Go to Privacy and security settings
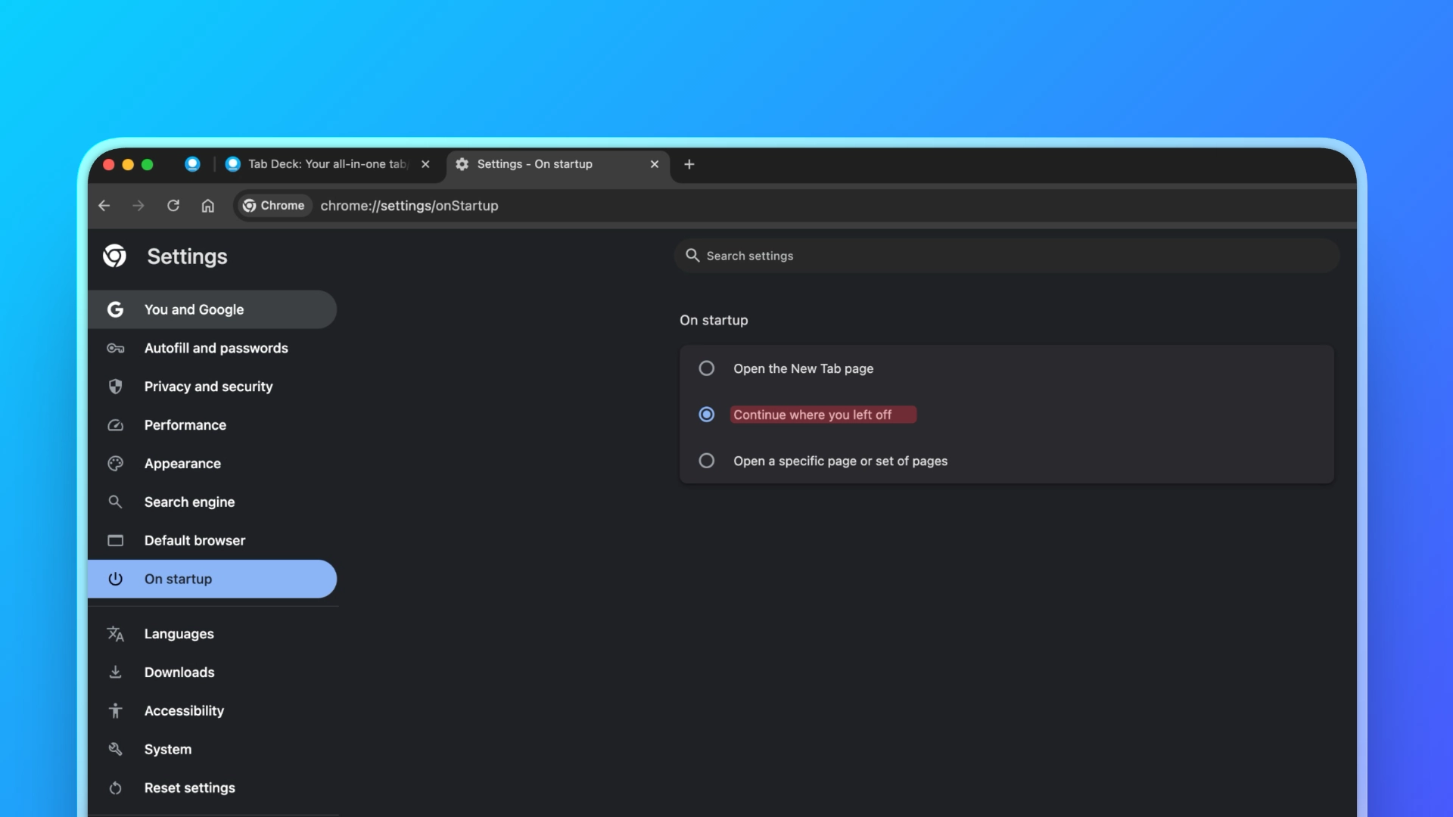The image size is (1453, 817). point(208,387)
